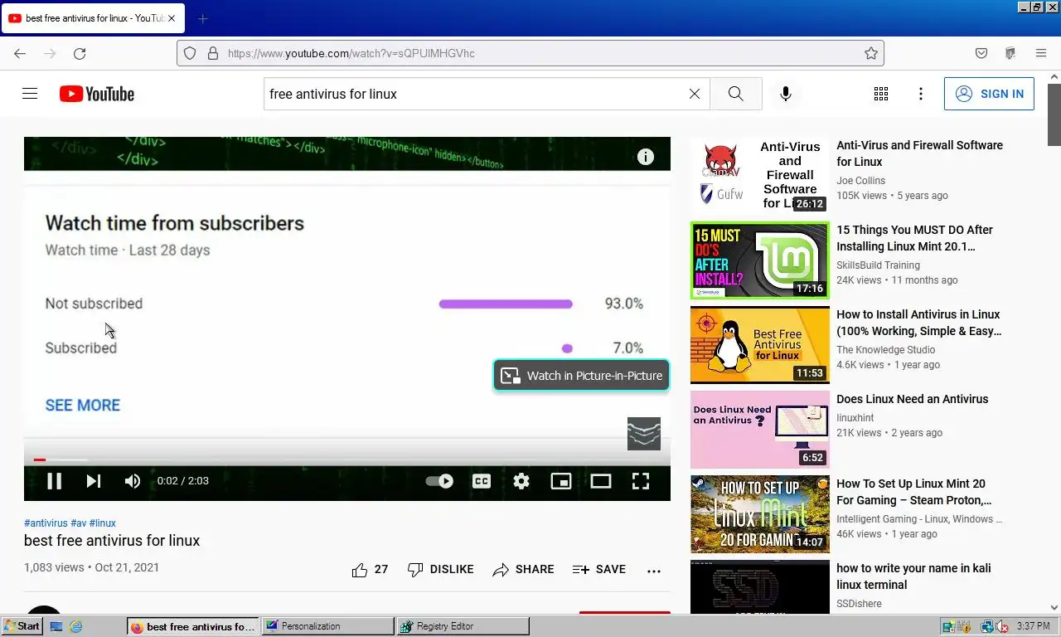This screenshot has height=637, width=1061.
Task: Open Does Linux Need an Antivirus thumbnail
Action: pos(759,430)
